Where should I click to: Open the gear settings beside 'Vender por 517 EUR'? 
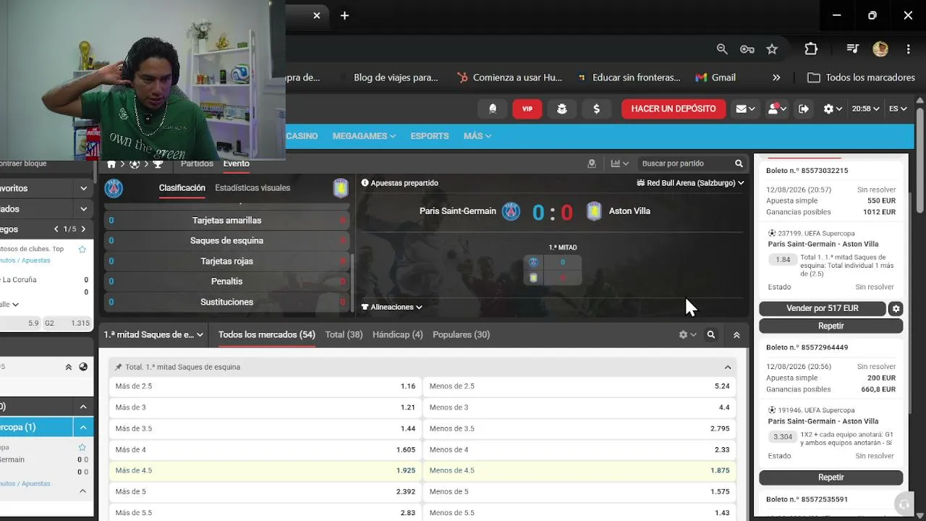(x=896, y=308)
